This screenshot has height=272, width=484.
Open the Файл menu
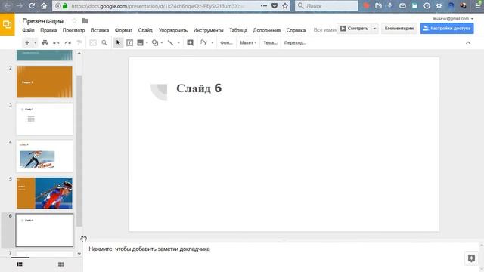pos(29,30)
